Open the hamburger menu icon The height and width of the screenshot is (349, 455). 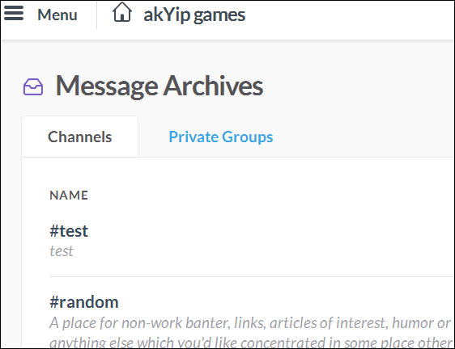click(x=14, y=13)
